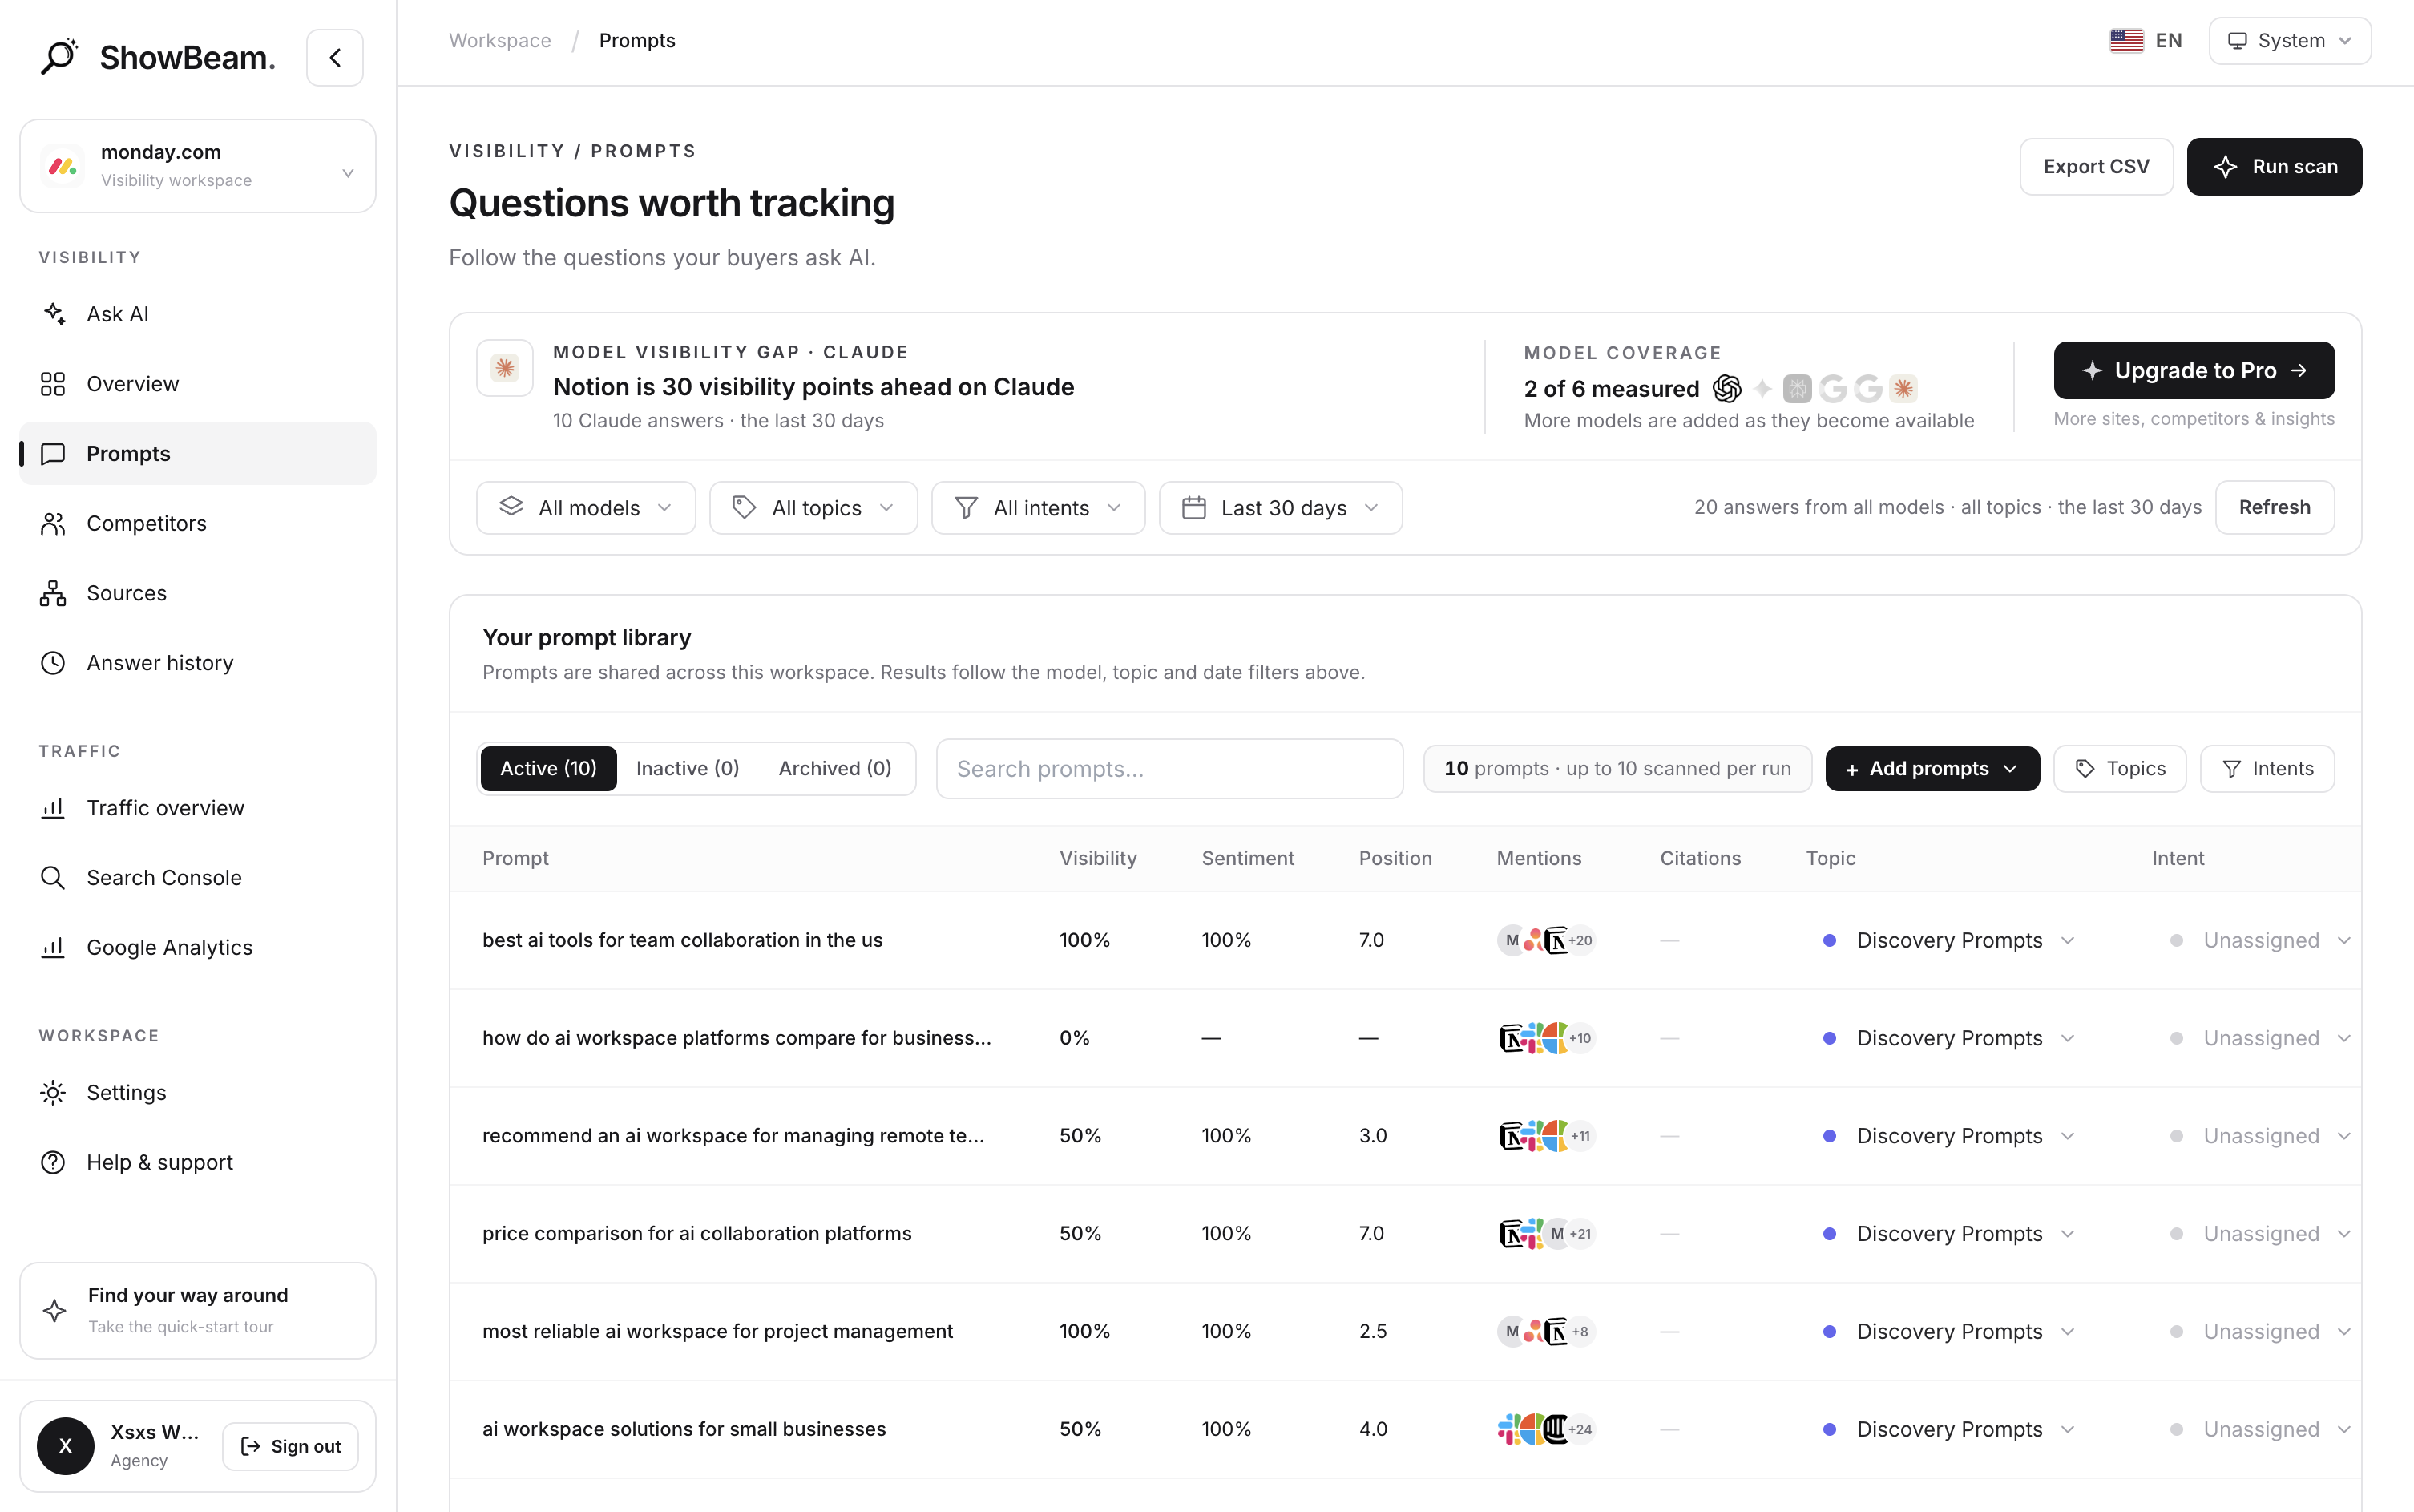2414x1512 pixels.
Task: Change topic for 'best ai tools' row
Action: (1950, 940)
